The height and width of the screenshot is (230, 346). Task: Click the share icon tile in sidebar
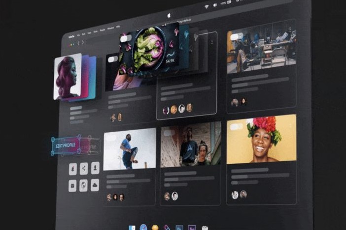tap(84, 169)
